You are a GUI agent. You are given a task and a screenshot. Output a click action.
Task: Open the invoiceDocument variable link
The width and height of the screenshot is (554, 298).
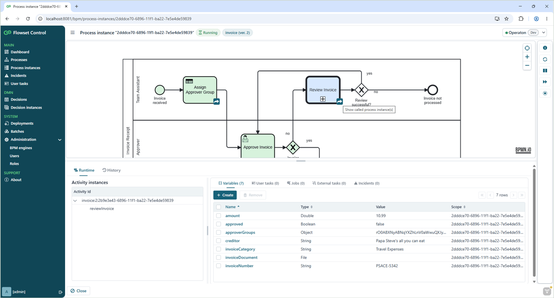(x=241, y=257)
